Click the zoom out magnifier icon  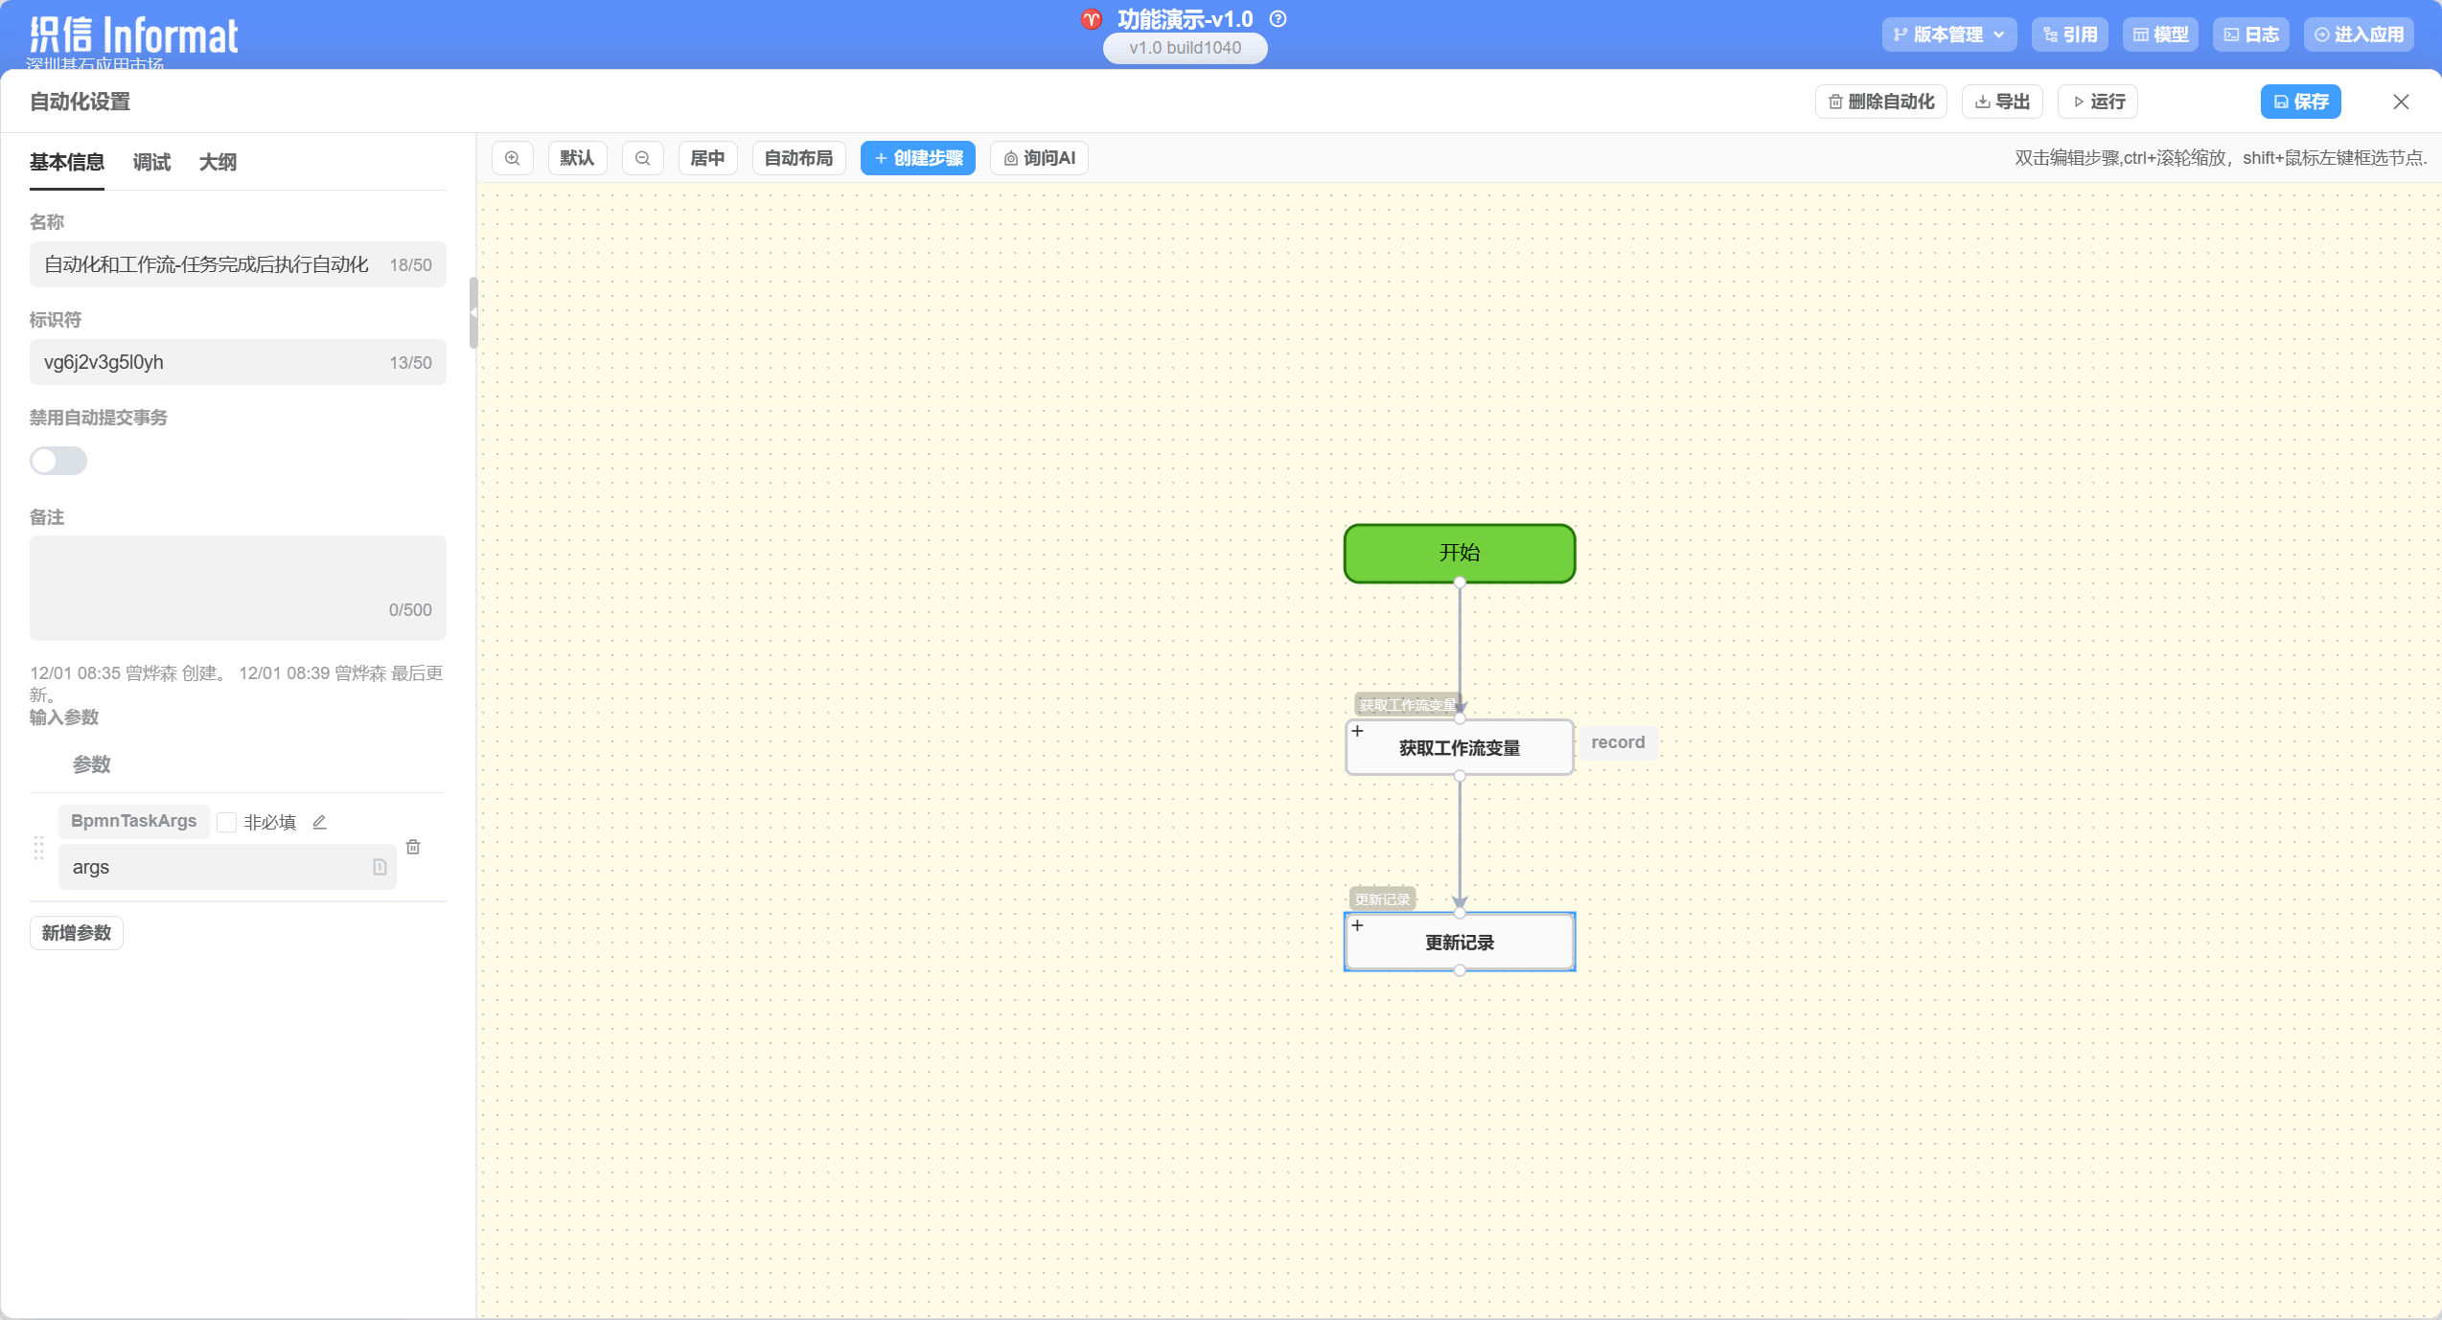(x=642, y=158)
